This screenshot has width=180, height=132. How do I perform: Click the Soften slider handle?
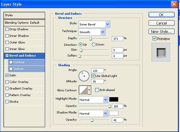tap(80, 56)
